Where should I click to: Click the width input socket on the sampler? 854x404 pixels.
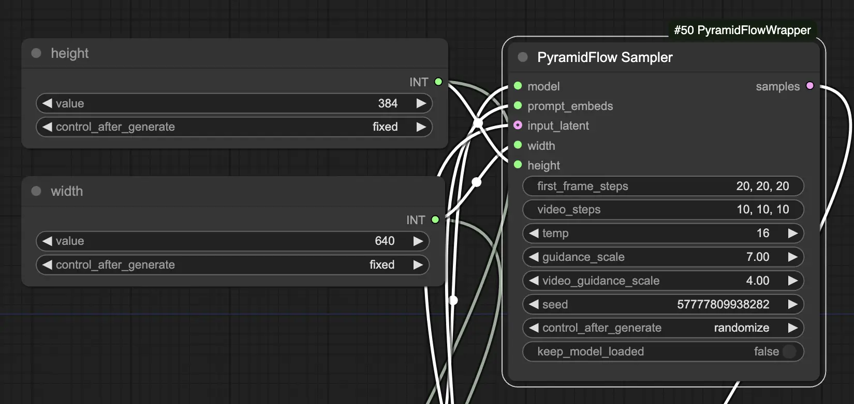pos(518,145)
